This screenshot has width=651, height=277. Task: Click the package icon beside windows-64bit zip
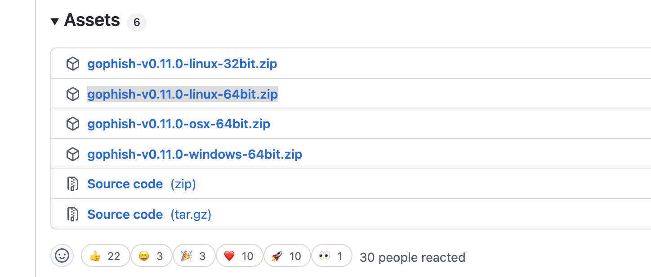tap(73, 155)
